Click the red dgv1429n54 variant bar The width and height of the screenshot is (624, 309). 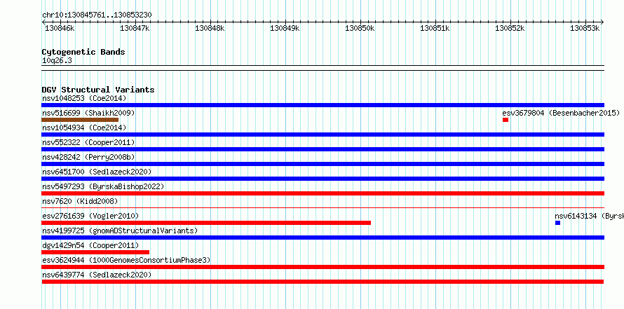(x=95, y=252)
